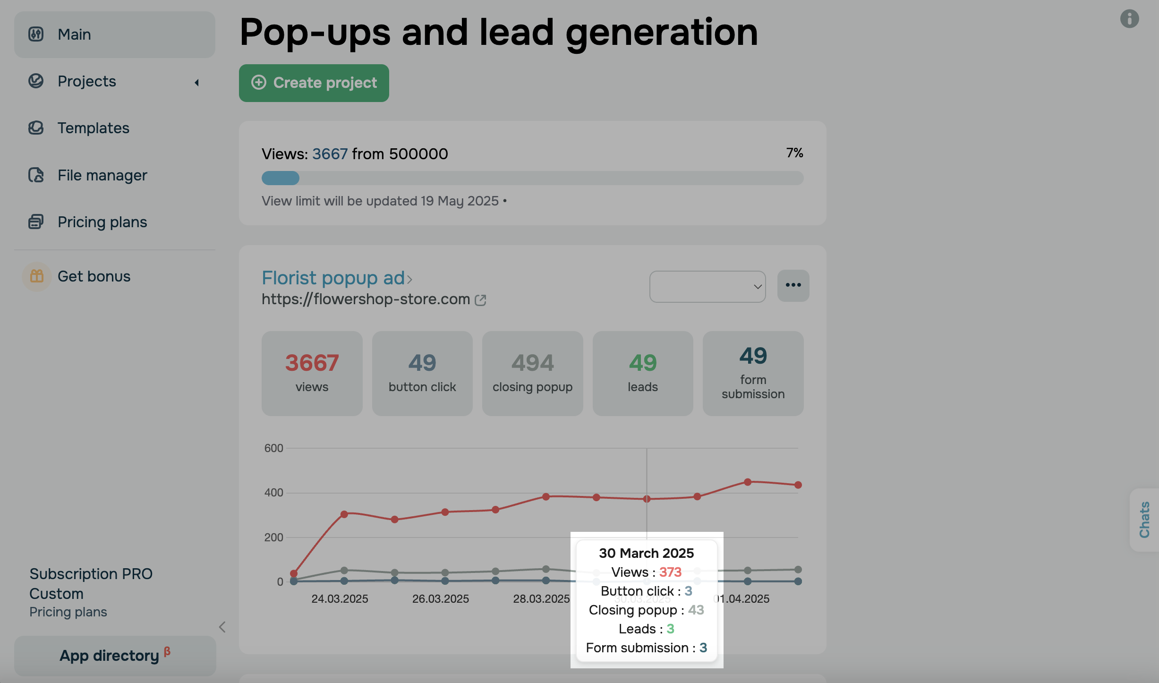Open the Florist popup ad project link
This screenshot has width=1159, height=683.
(333, 278)
